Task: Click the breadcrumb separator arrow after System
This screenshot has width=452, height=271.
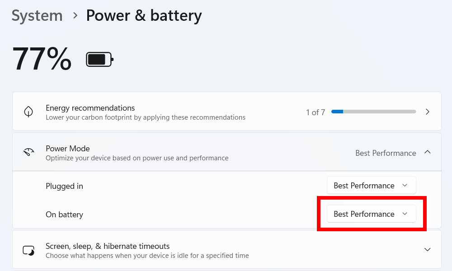Action: (x=75, y=16)
